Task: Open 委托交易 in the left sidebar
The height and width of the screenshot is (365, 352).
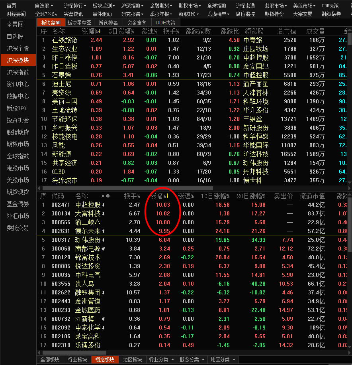Action: 18,228
